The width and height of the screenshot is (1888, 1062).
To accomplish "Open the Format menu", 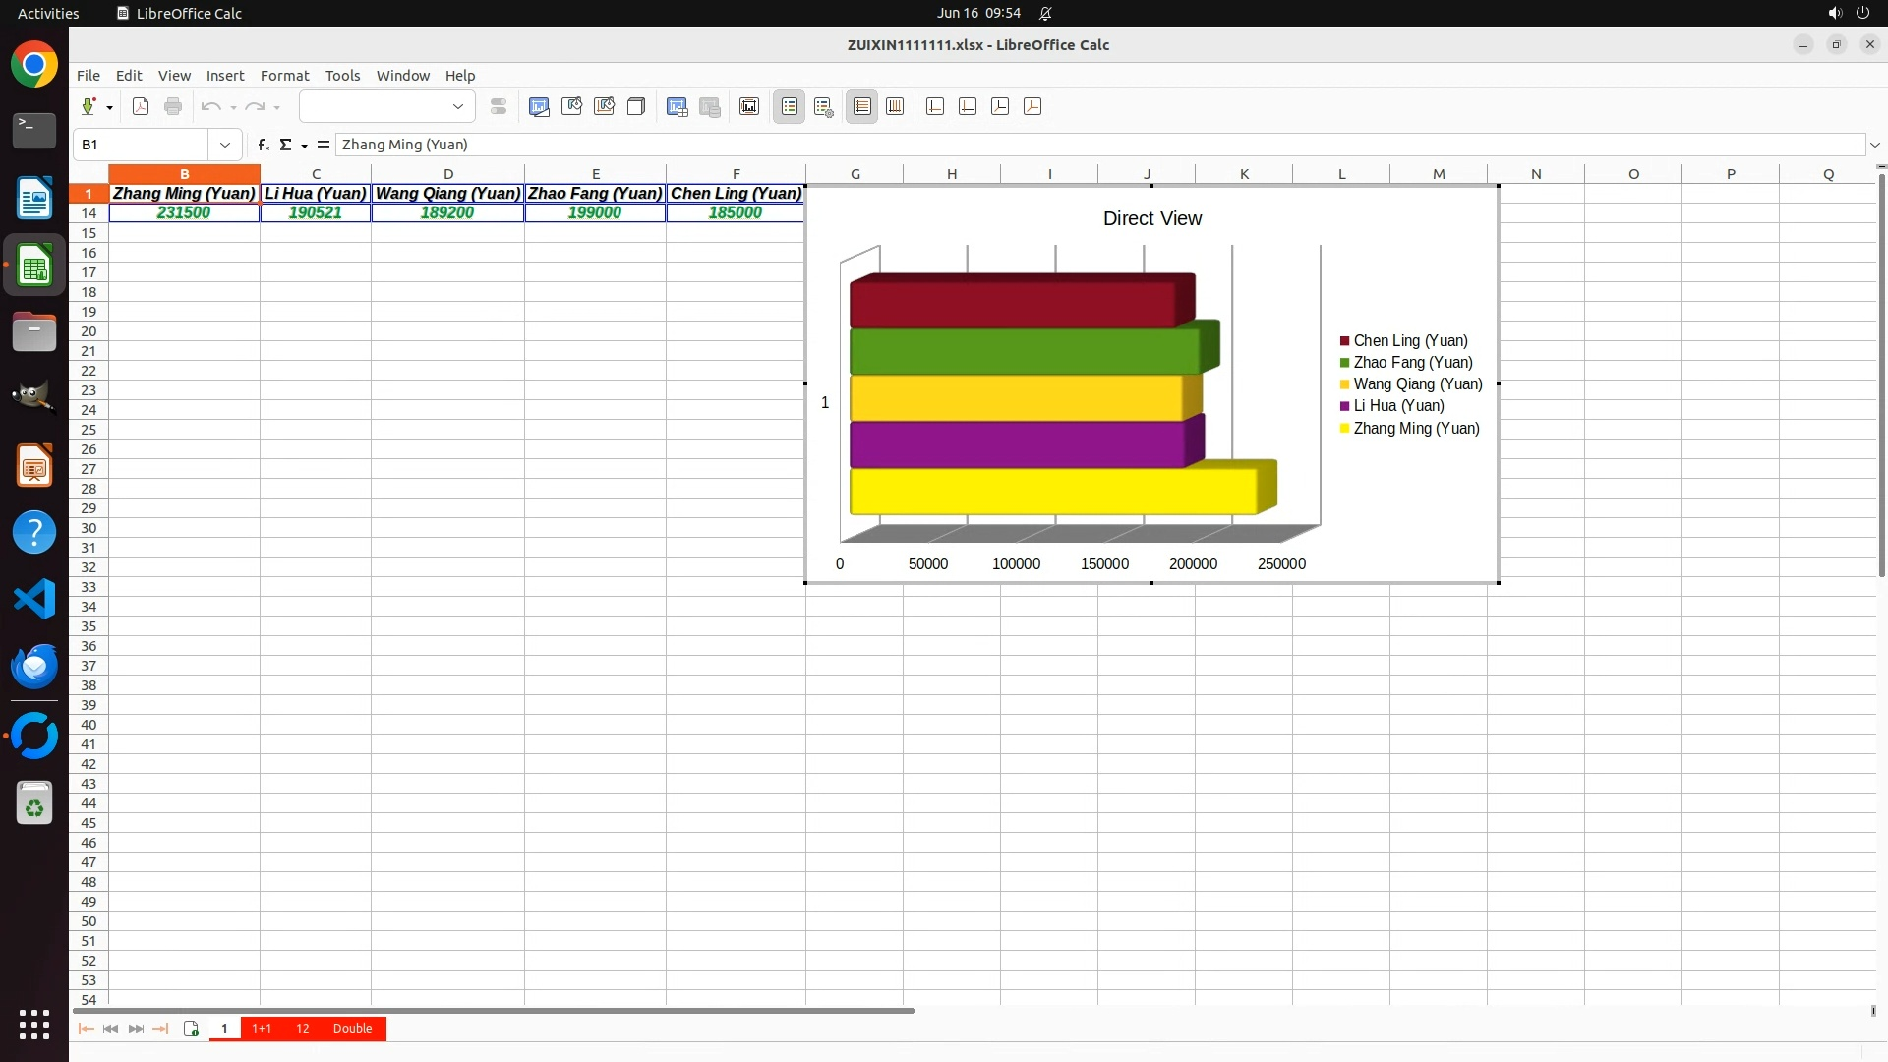I will 284,76.
